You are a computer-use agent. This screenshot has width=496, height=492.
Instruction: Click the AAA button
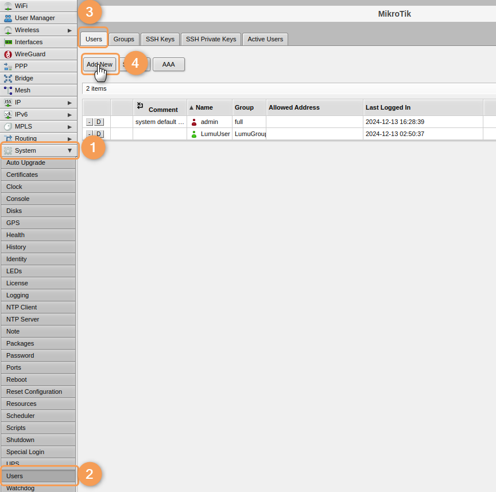(x=168, y=64)
